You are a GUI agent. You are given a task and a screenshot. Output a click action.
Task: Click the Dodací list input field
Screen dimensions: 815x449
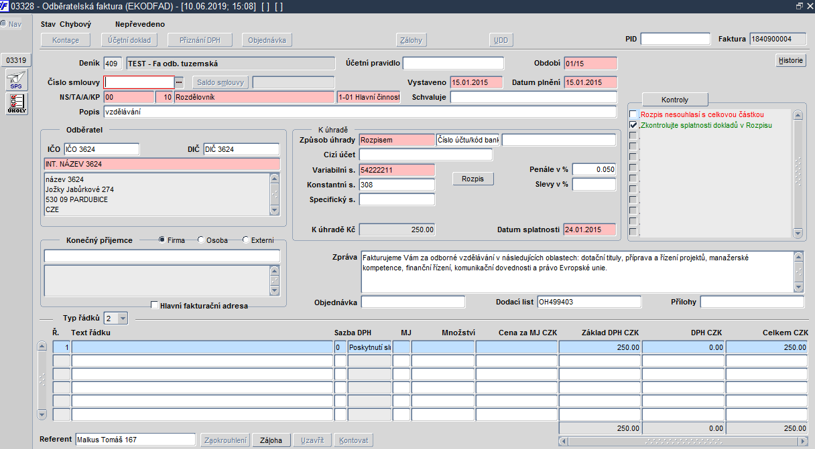point(588,302)
